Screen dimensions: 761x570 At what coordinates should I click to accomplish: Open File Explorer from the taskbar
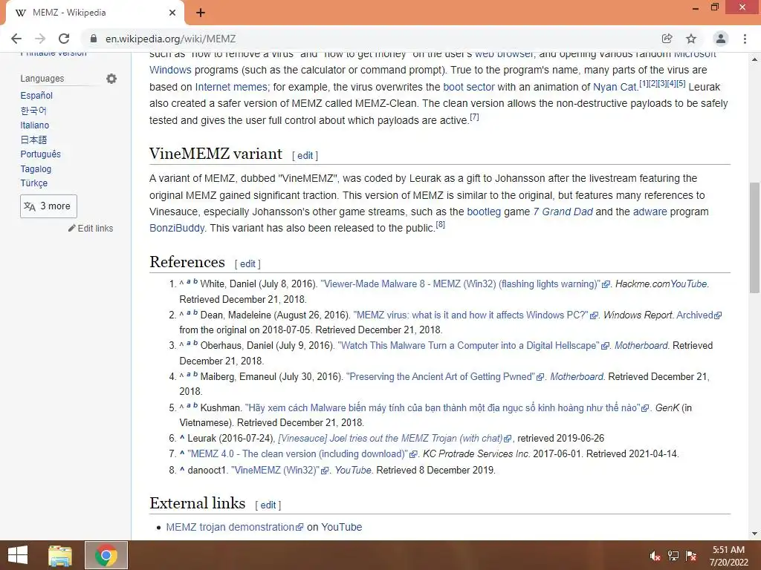click(x=60, y=555)
